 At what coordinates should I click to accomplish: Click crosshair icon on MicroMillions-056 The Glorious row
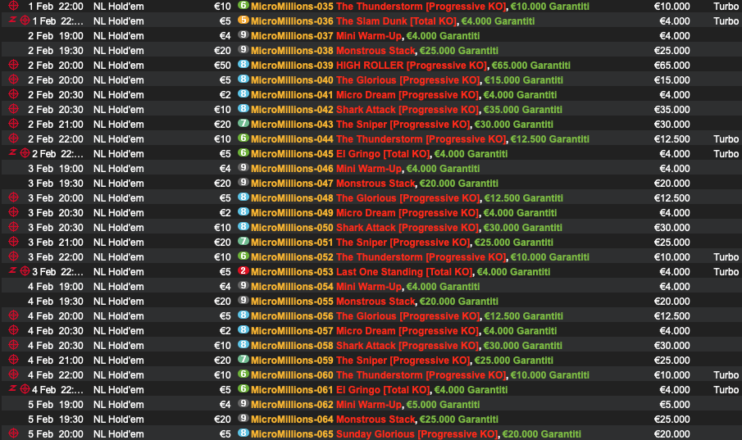pos(14,315)
